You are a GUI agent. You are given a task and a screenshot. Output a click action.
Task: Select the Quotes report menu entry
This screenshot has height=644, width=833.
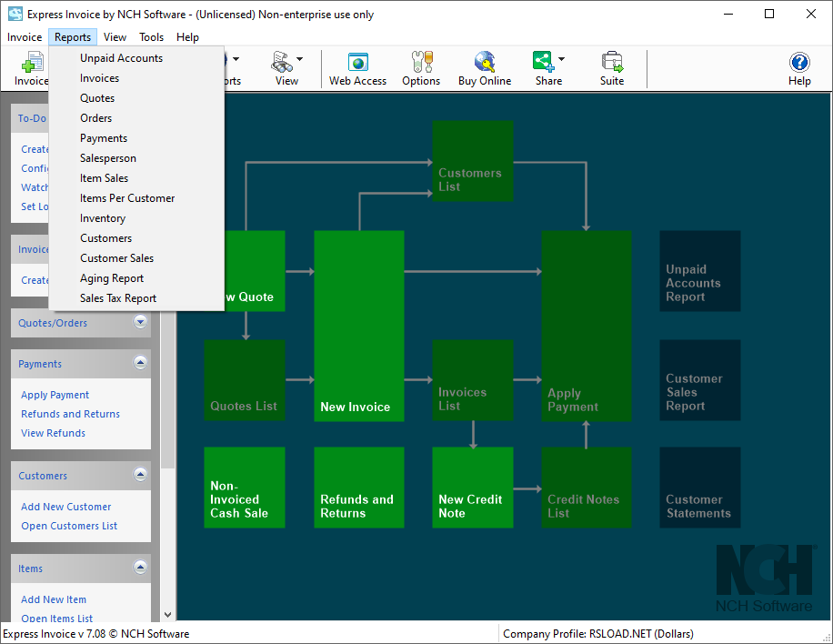(x=136, y=98)
